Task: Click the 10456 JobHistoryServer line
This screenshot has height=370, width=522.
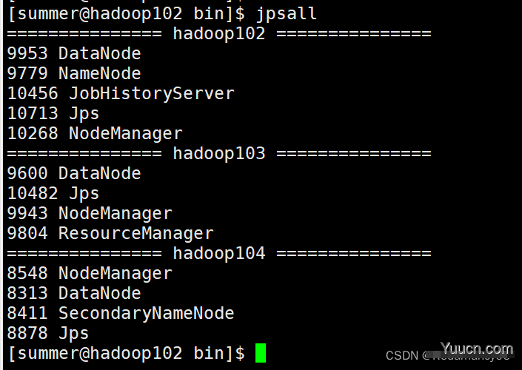Action: point(121,93)
